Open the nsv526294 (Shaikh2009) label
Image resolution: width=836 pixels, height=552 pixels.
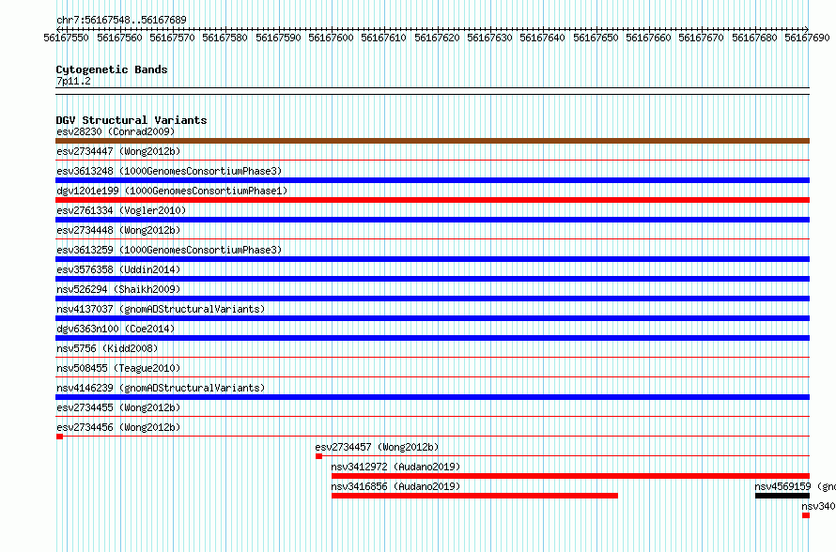tap(118, 289)
